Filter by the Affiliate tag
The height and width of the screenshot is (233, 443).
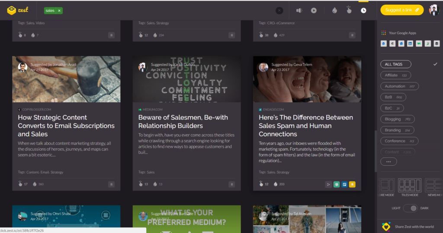[x=395, y=75]
